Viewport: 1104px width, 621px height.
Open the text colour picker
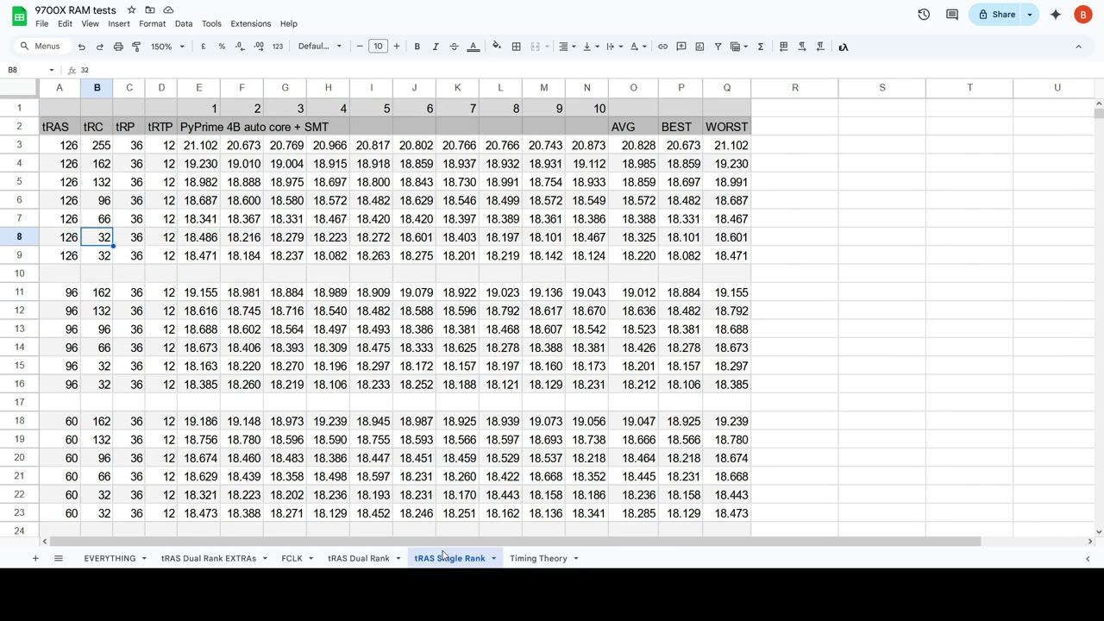coord(473,47)
